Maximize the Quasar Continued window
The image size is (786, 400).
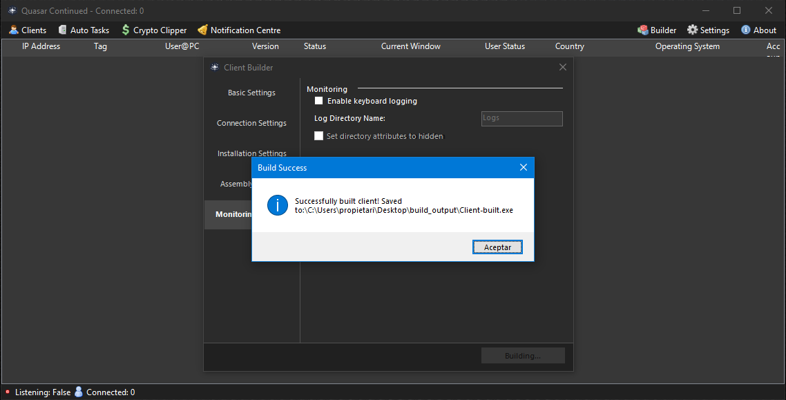(x=737, y=10)
